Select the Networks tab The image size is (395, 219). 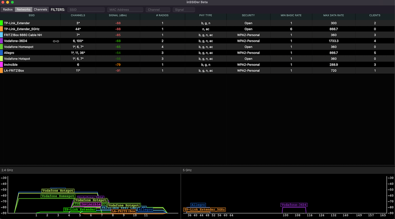(23, 9)
